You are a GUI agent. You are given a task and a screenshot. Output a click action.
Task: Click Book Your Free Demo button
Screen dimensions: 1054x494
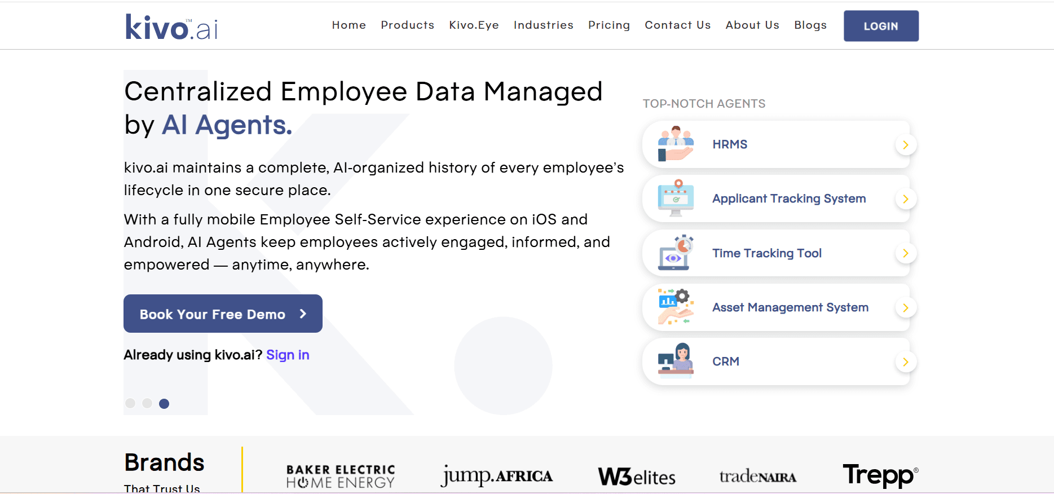(223, 314)
